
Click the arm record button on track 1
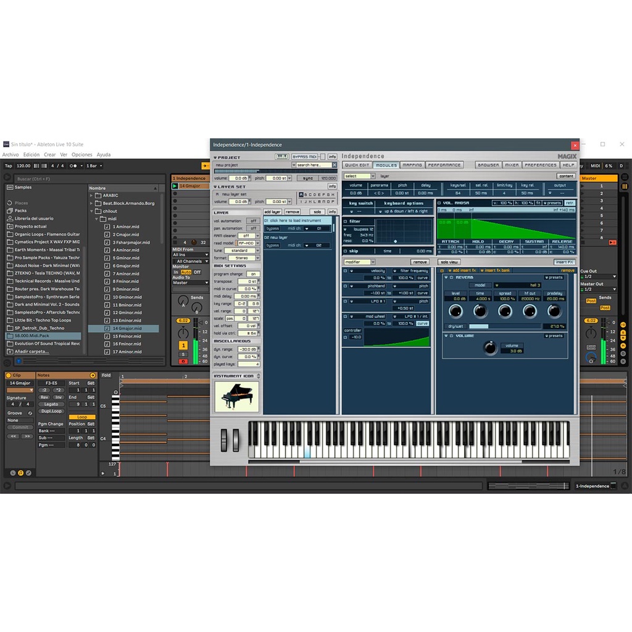[183, 362]
